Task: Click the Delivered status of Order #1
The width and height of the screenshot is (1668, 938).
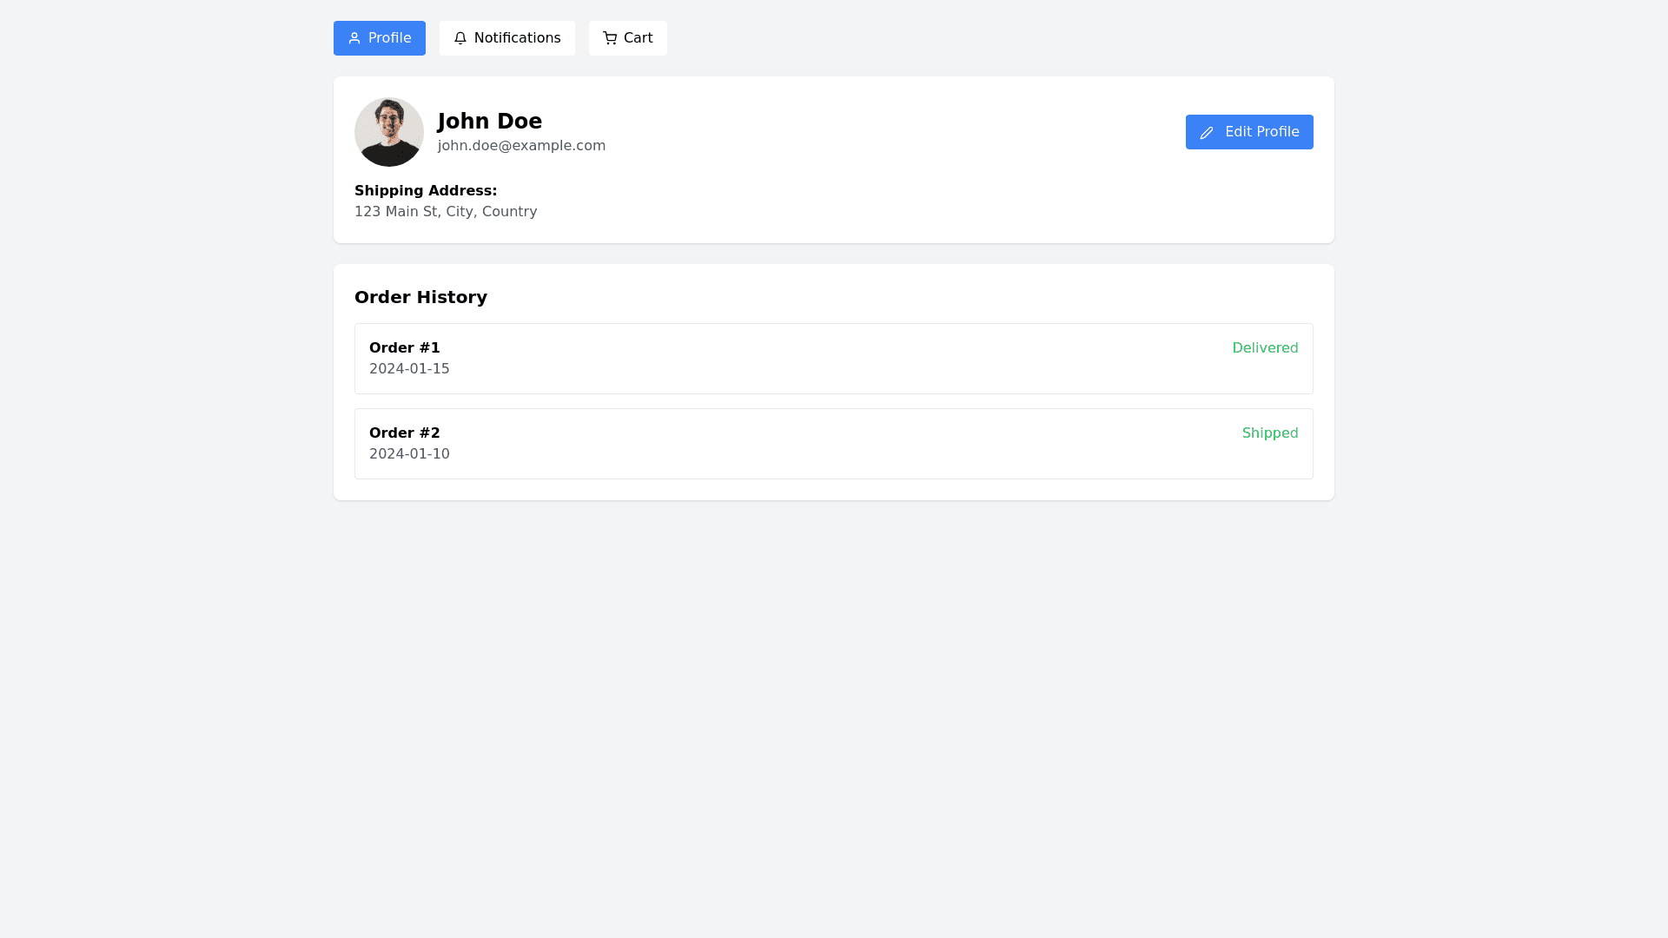Action: point(1265,348)
